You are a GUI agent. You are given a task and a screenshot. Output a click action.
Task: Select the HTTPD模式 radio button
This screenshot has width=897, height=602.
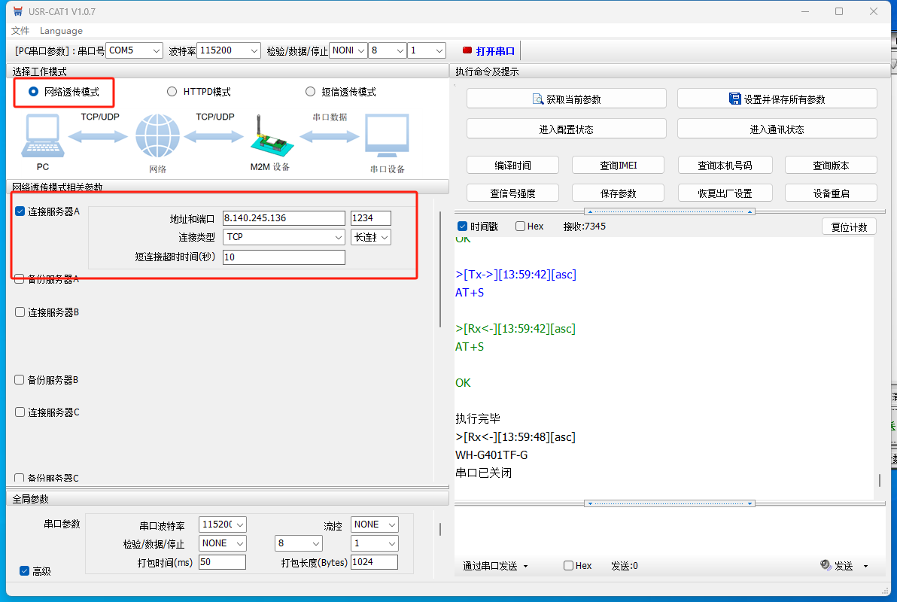(172, 92)
